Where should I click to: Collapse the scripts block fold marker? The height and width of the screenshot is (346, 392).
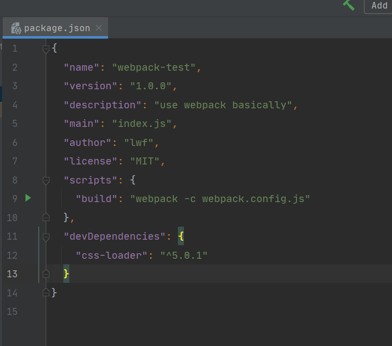[x=46, y=180]
